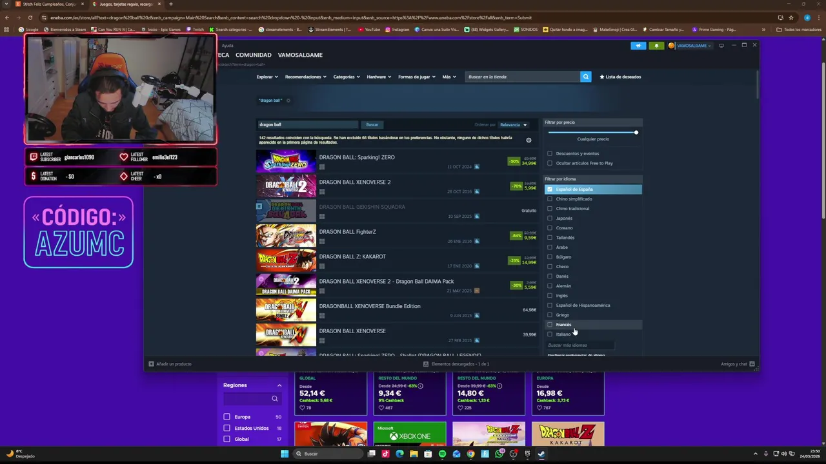
Task: Click the Buscar más idiomas field
Action: click(579, 345)
